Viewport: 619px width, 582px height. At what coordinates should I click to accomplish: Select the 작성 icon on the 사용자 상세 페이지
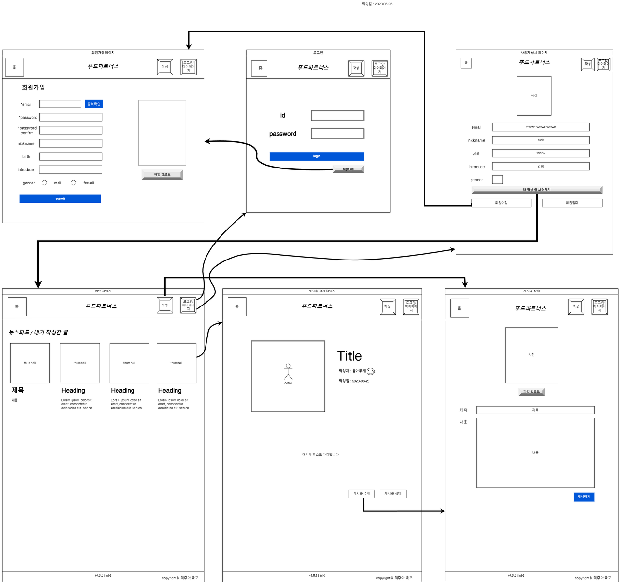coord(588,63)
